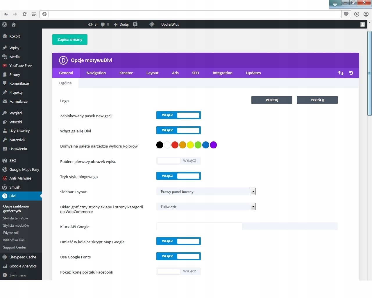
Task: Select the purple palette color swatch
Action: [x=213, y=145]
